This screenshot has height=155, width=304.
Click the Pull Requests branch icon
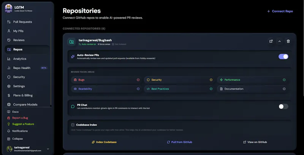[9, 22]
